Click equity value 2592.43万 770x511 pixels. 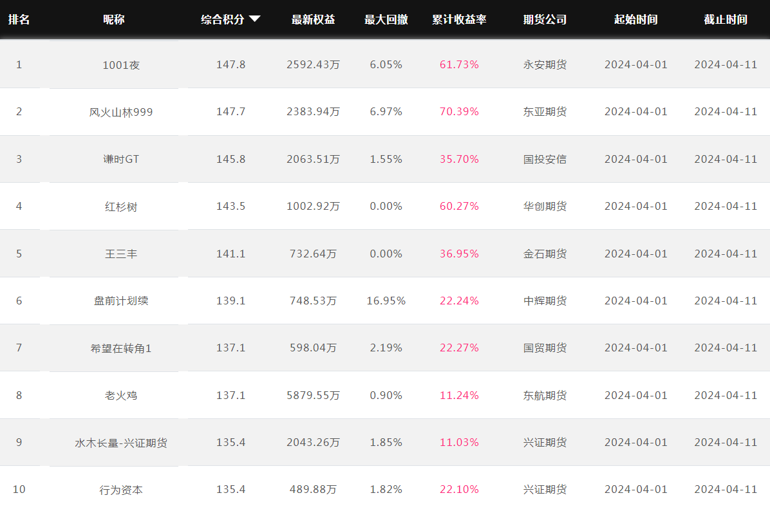314,65
